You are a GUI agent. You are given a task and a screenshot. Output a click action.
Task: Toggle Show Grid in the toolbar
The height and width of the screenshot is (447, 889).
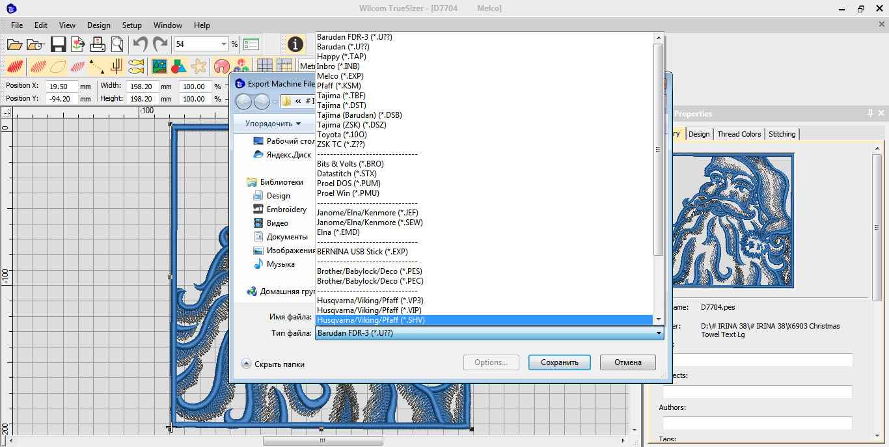pyautogui.click(x=264, y=66)
